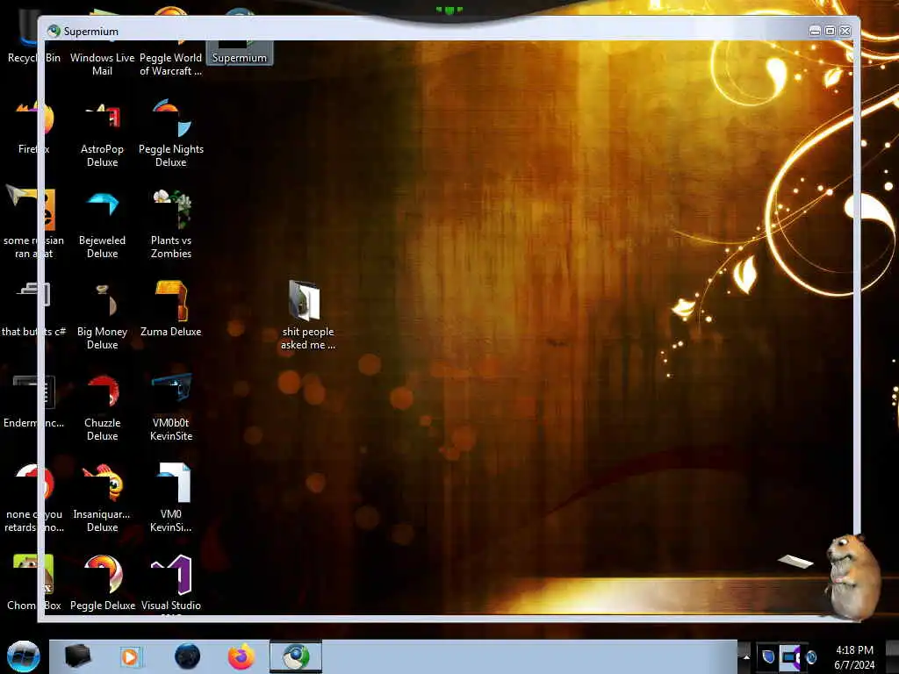Launch AstroPop Deluxe from the desktop
Image resolution: width=899 pixels, height=674 pixels.
pyautogui.click(x=102, y=134)
